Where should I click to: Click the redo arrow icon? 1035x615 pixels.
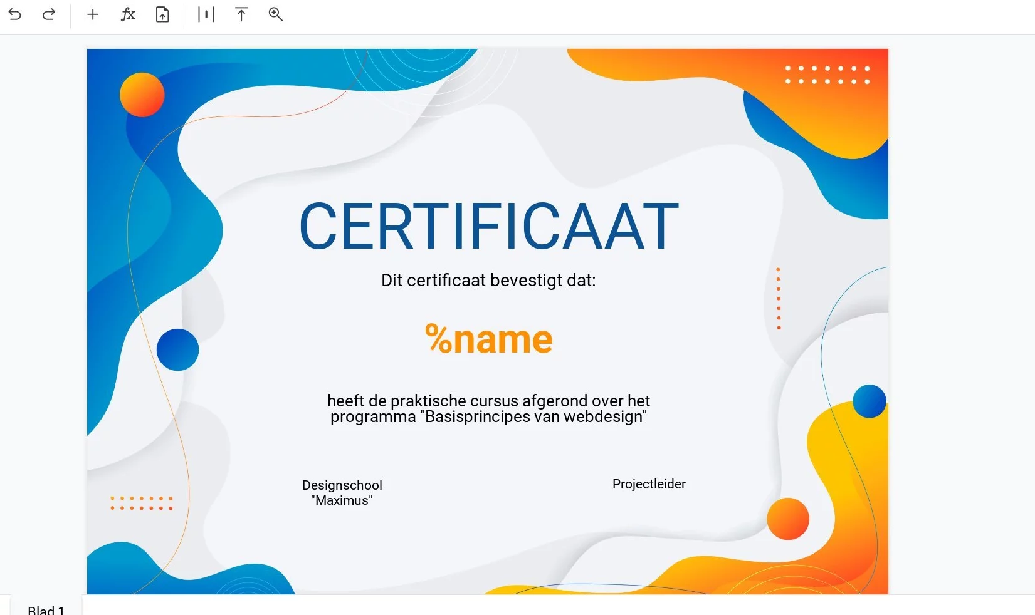pos(49,14)
